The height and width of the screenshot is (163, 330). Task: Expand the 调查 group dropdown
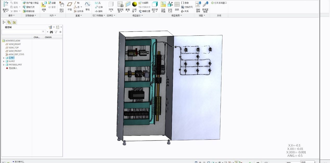[202, 16]
